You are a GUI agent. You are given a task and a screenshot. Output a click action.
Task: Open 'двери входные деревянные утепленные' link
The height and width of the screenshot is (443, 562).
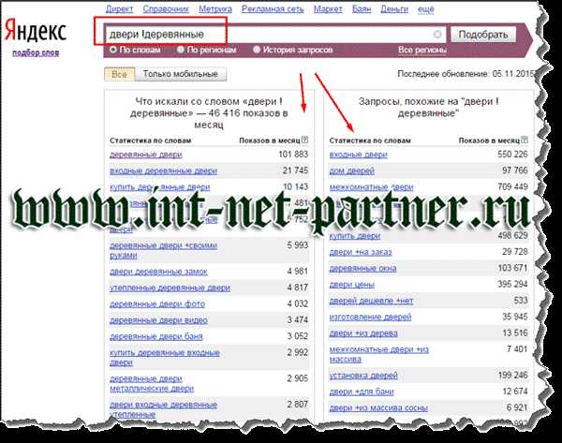[x=163, y=409]
